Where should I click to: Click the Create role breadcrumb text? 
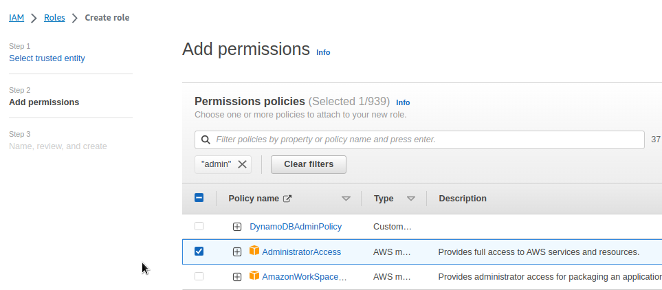(x=107, y=18)
